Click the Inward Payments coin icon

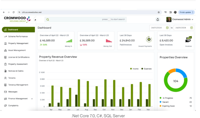pyautogui.click(x=149, y=39)
